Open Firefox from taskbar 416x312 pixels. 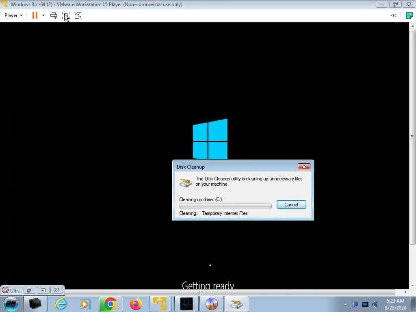tap(136, 304)
